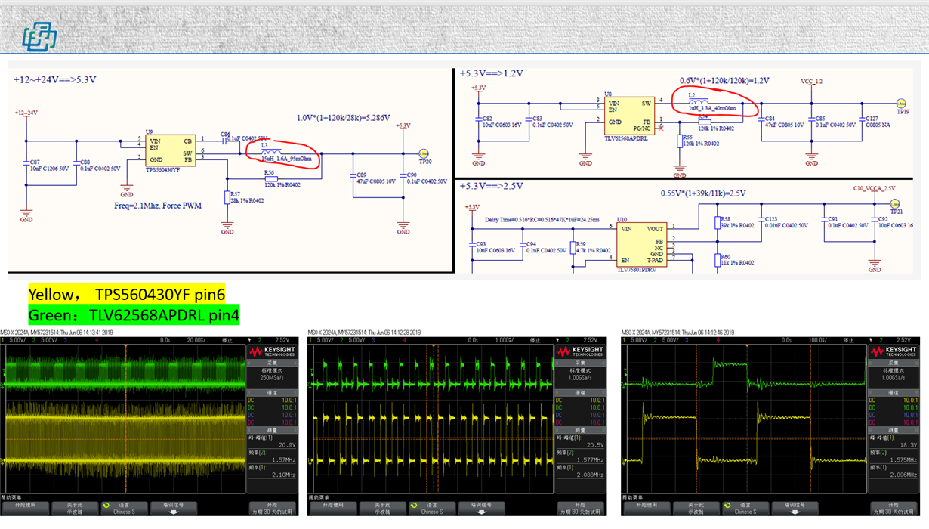The width and height of the screenshot is (929, 529).
Task: Click the timestamp header of the 14:12:46 capture
Action: [678, 333]
